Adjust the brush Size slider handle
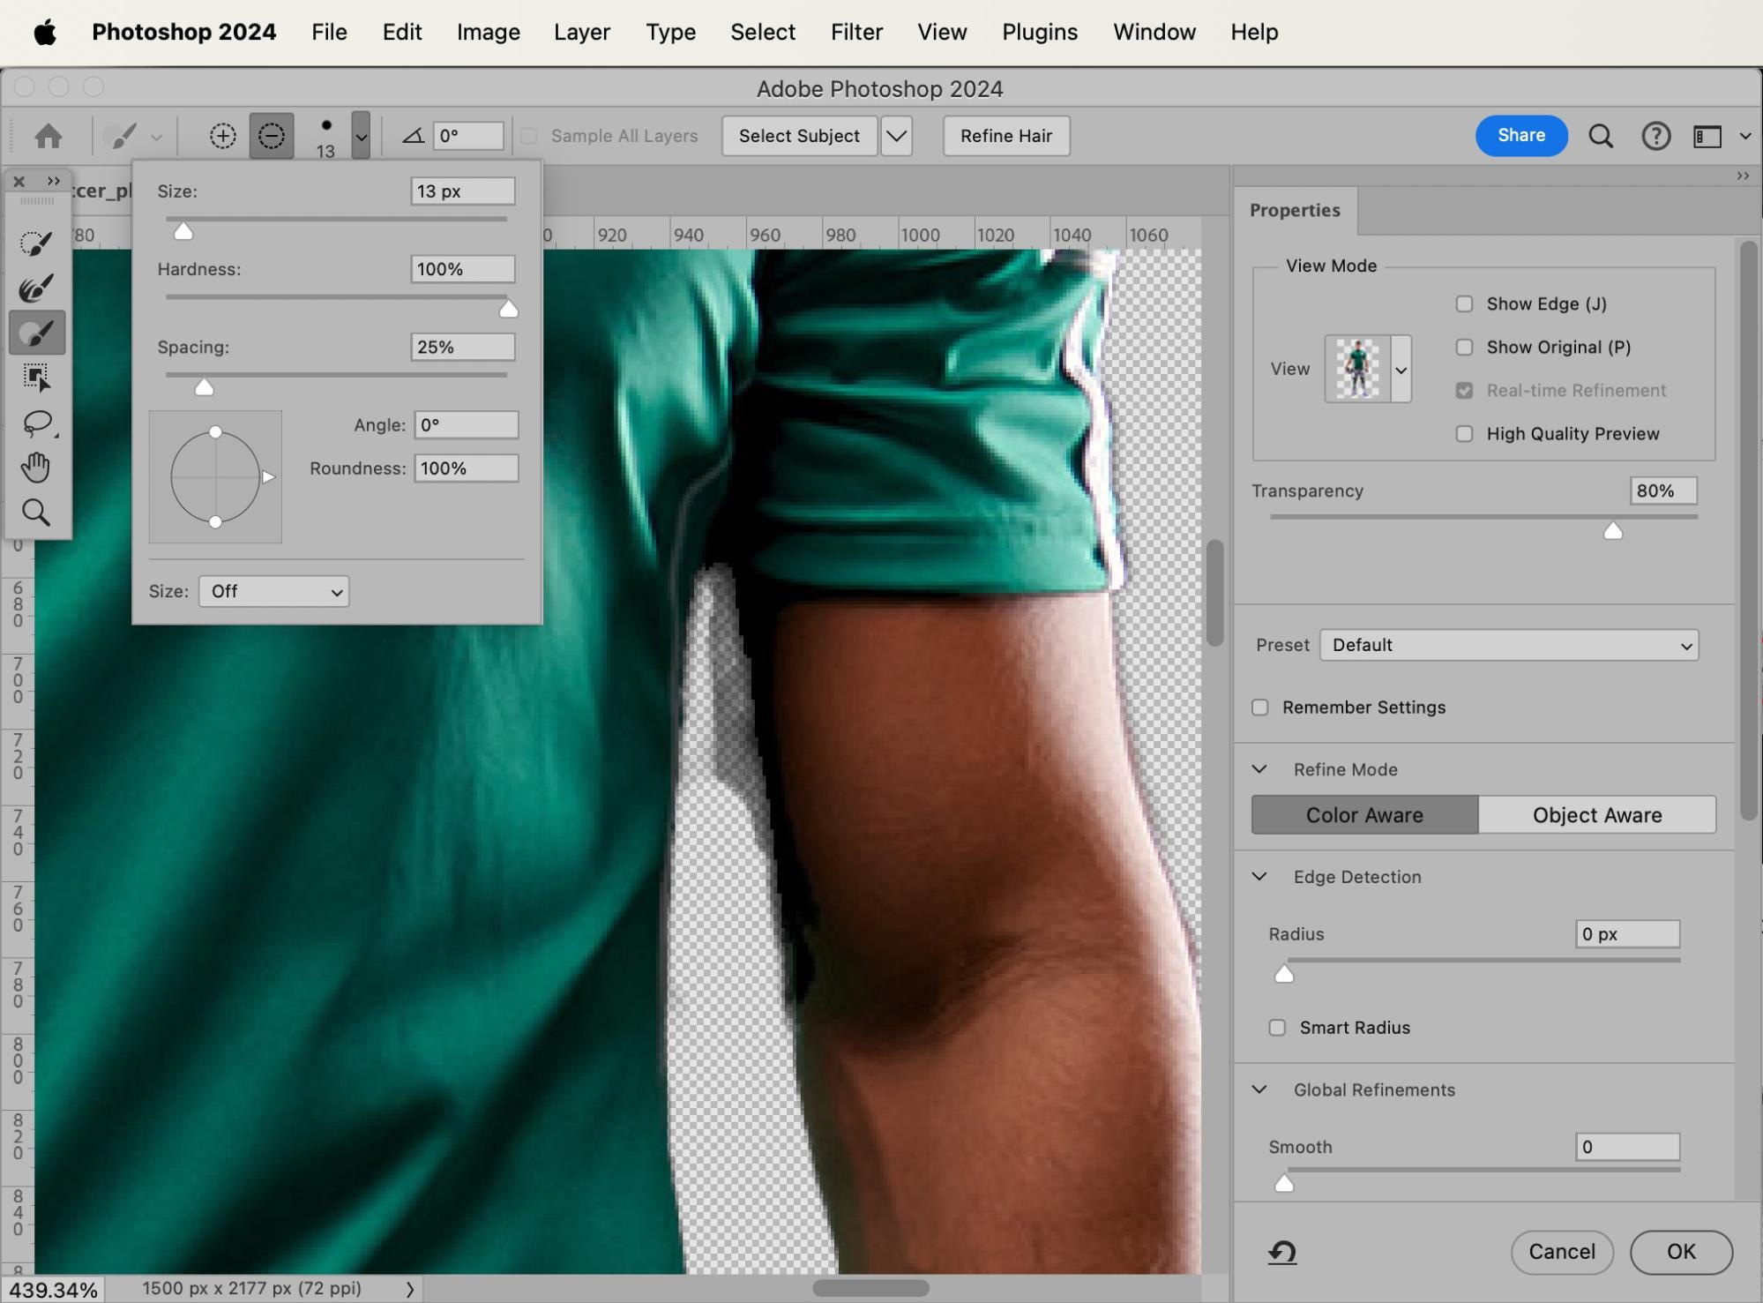This screenshot has height=1303, width=1763. tap(183, 231)
